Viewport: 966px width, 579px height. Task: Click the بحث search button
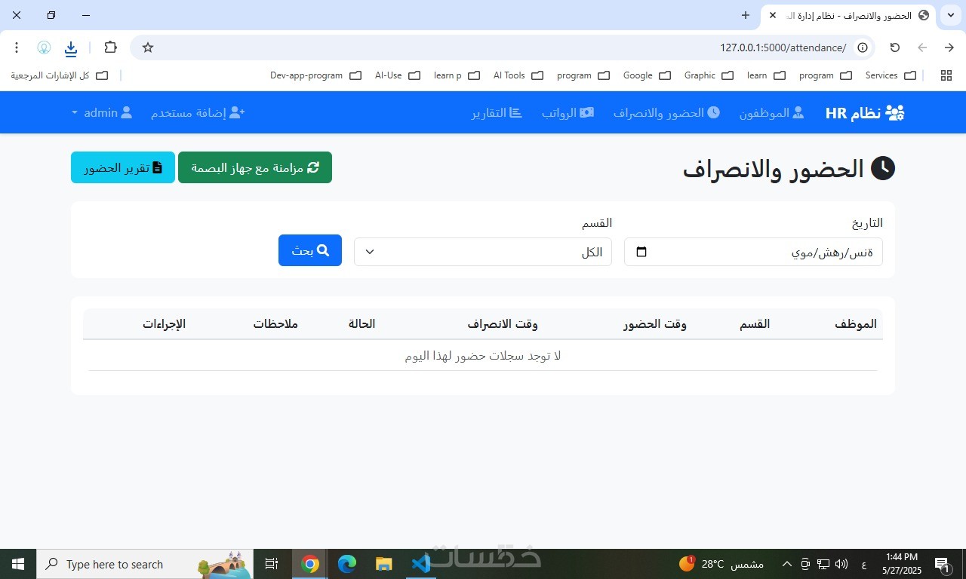pyautogui.click(x=310, y=250)
